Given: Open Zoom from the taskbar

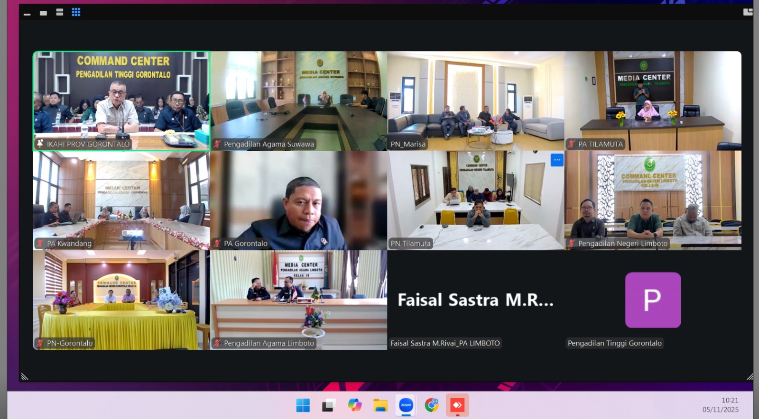Looking at the screenshot, I should [406, 405].
